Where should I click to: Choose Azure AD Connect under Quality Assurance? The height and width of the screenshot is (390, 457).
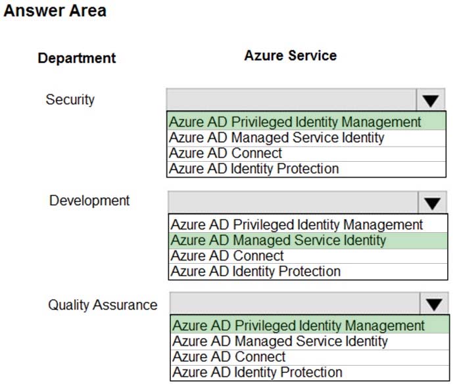click(310, 357)
